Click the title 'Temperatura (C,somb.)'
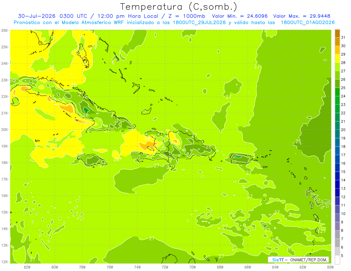This screenshot has width=351, height=271. click(179, 7)
